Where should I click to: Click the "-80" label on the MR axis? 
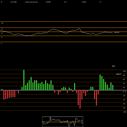pos(124,108)
